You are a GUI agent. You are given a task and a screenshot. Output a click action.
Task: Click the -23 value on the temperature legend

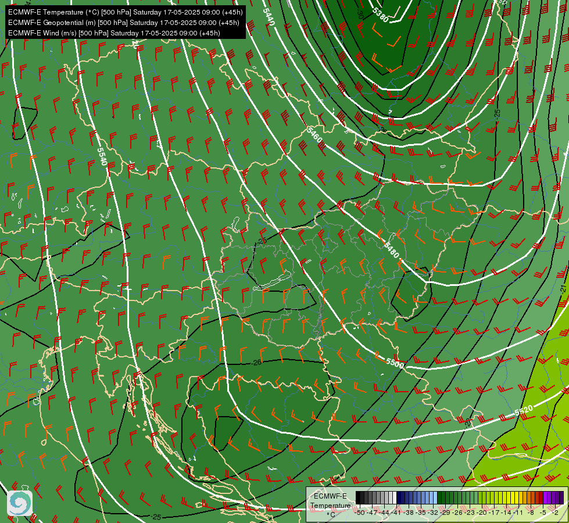(x=470, y=513)
